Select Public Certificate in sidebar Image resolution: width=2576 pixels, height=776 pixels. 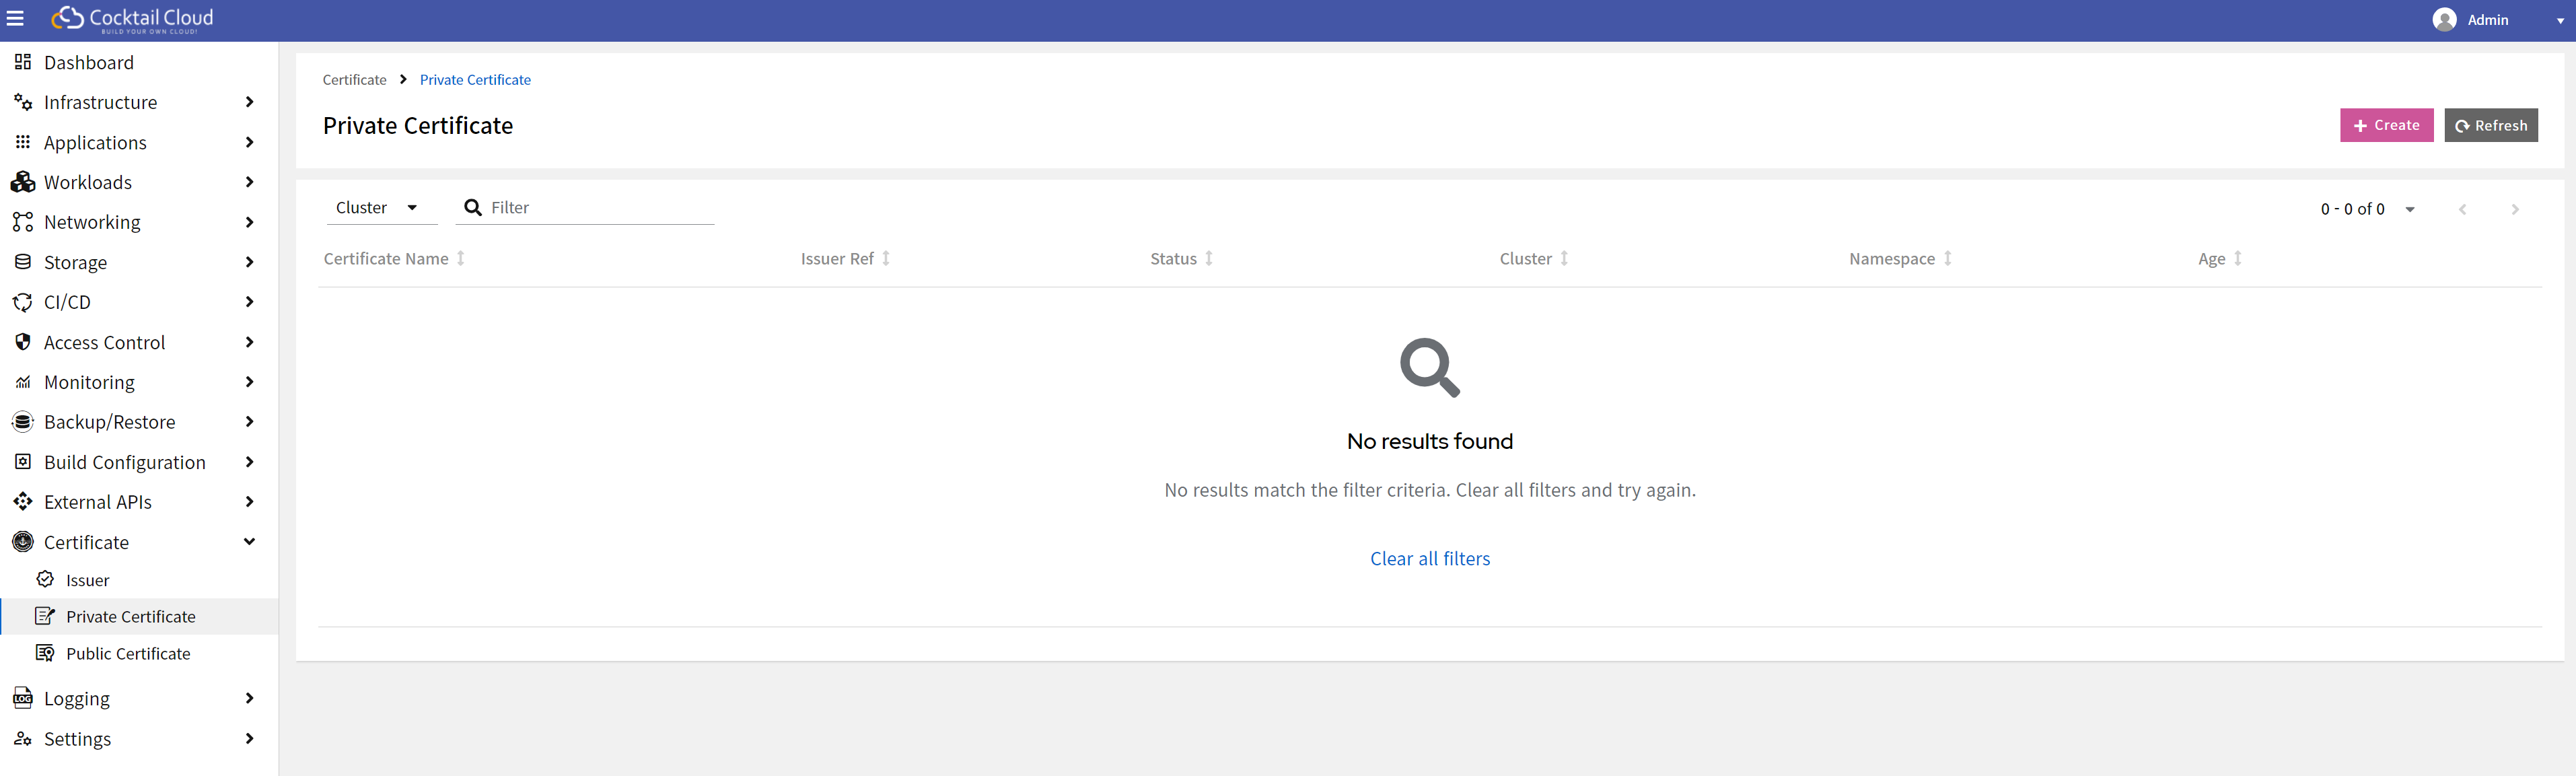coord(128,654)
